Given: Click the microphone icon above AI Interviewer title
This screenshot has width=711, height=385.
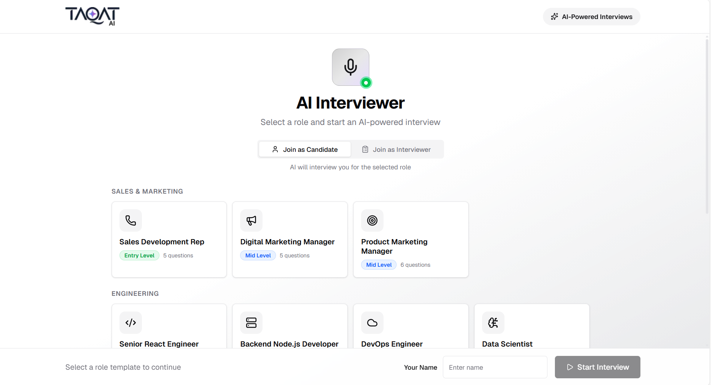Looking at the screenshot, I should 350,67.
